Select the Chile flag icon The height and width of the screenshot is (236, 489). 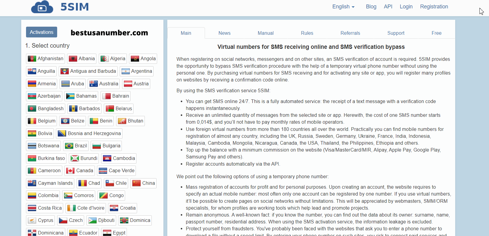(x=110, y=183)
